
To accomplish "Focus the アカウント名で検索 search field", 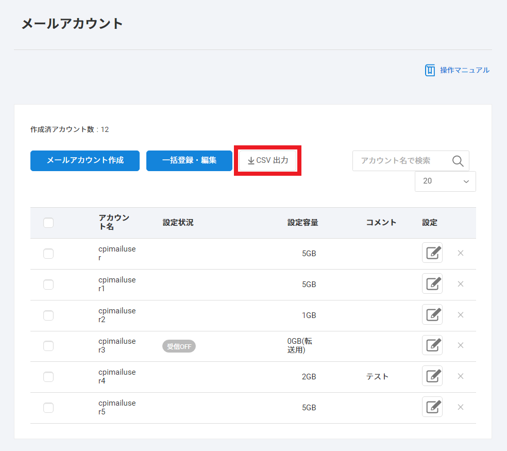I will (x=402, y=161).
